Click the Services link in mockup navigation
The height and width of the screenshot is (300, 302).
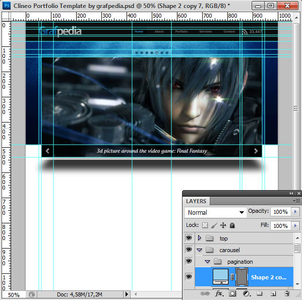[206, 31]
